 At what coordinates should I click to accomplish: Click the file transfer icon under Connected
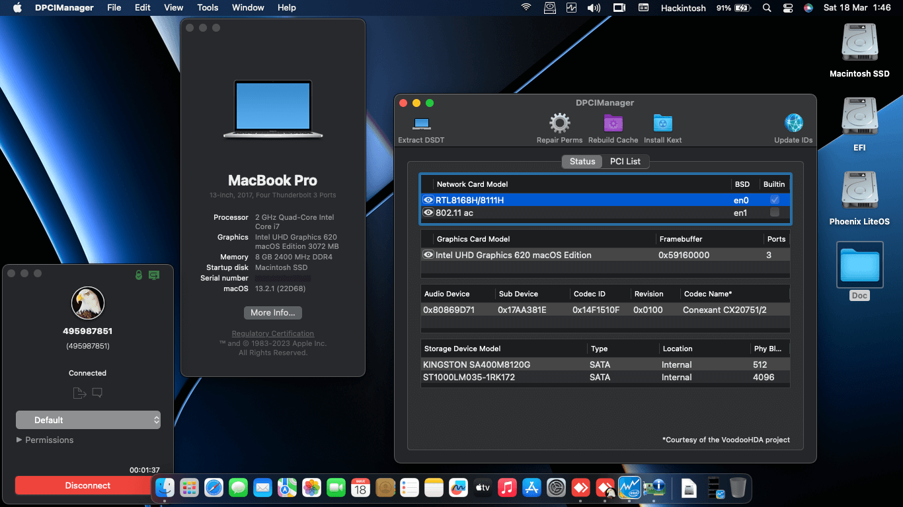pyautogui.click(x=79, y=393)
